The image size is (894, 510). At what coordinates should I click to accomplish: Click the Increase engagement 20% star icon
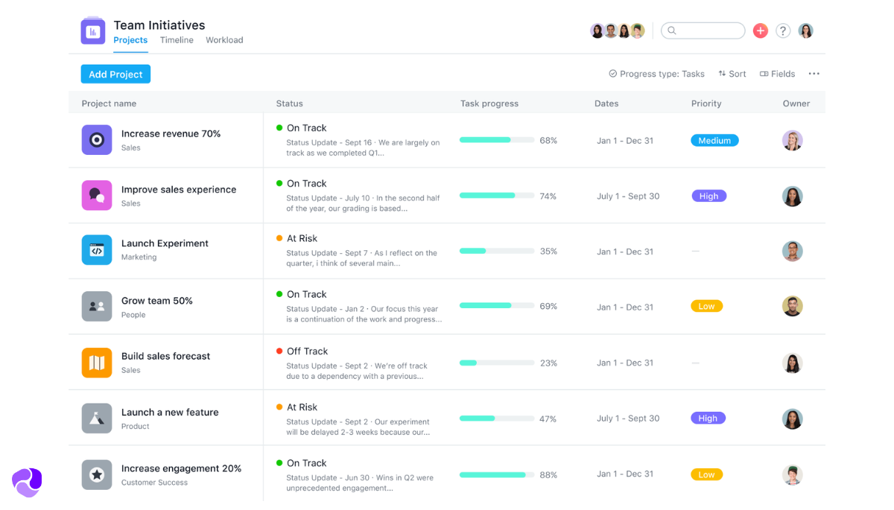97,474
